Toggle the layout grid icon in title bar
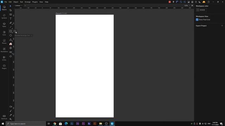The width and height of the screenshot is (225, 126). click(x=192, y=2)
